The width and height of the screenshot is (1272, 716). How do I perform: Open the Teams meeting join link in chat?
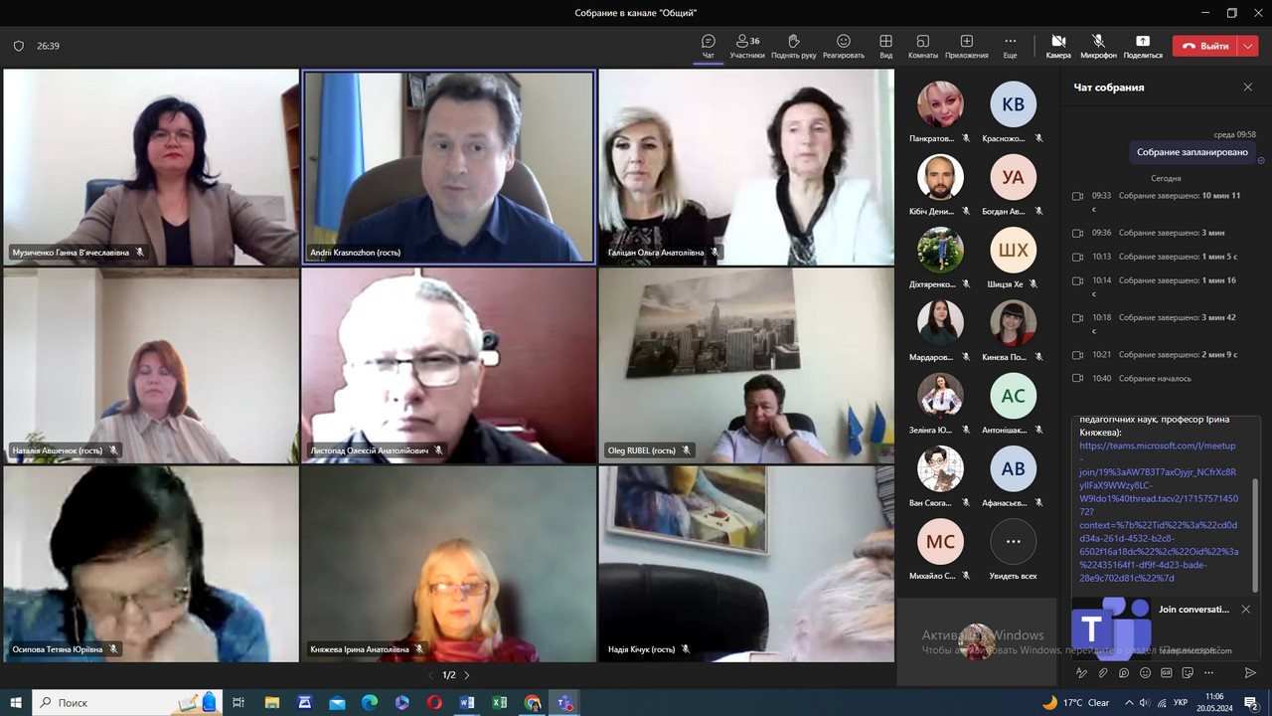point(1159,511)
